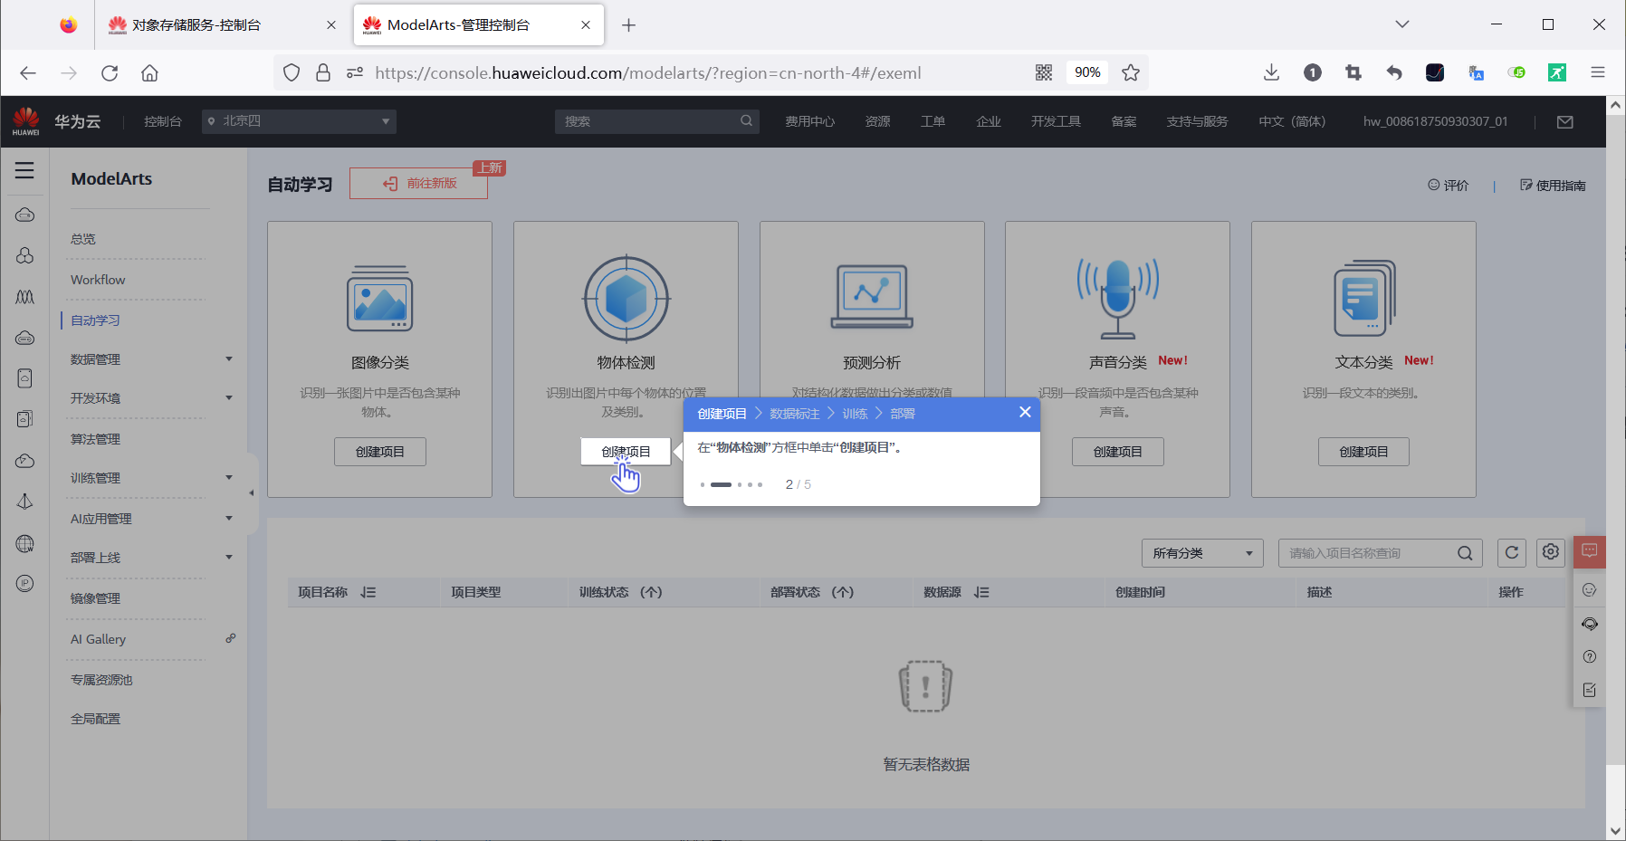1626x841 pixels.
Task: Sort table by 项目名称
Action: pyautogui.click(x=368, y=592)
